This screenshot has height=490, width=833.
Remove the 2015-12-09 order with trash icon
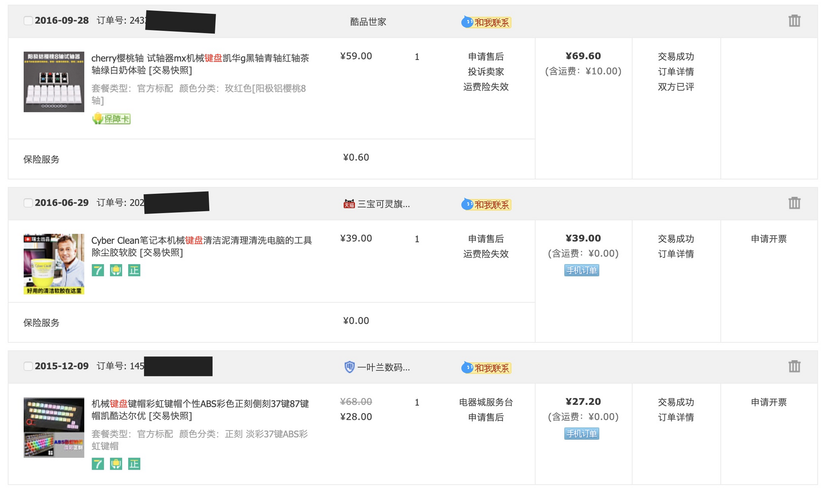(794, 366)
